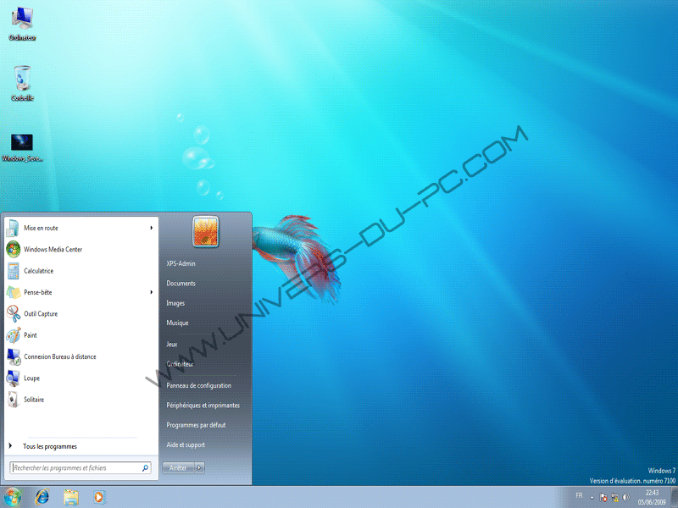
Task: Show hidden tray icons arrow
Action: [592, 498]
